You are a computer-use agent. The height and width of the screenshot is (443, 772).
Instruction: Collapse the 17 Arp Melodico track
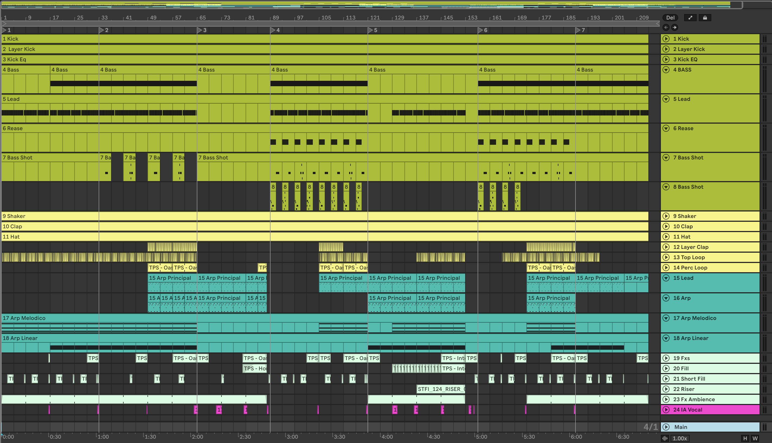point(666,318)
